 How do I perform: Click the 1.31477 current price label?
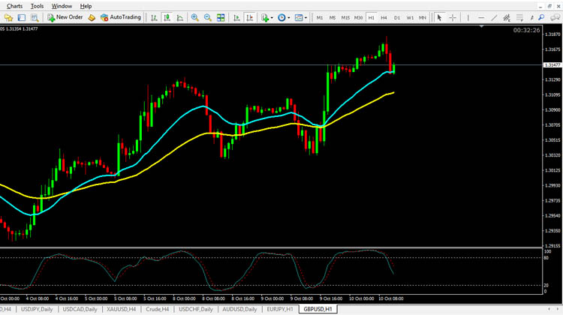tap(552, 65)
